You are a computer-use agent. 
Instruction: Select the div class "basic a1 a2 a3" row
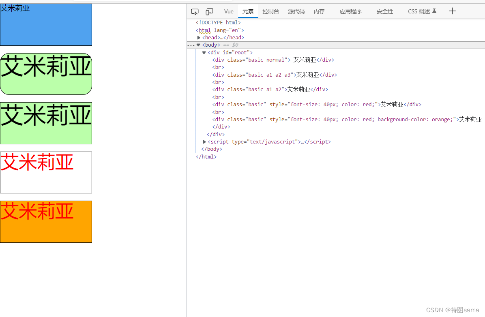click(275, 75)
